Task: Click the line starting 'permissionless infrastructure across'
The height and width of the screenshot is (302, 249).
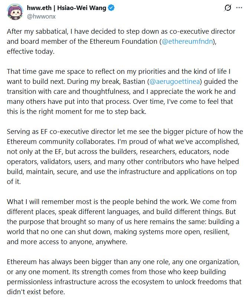Action: (x=124, y=282)
